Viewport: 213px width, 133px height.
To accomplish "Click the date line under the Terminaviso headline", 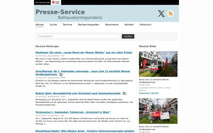I will click(x=50, y=116).
